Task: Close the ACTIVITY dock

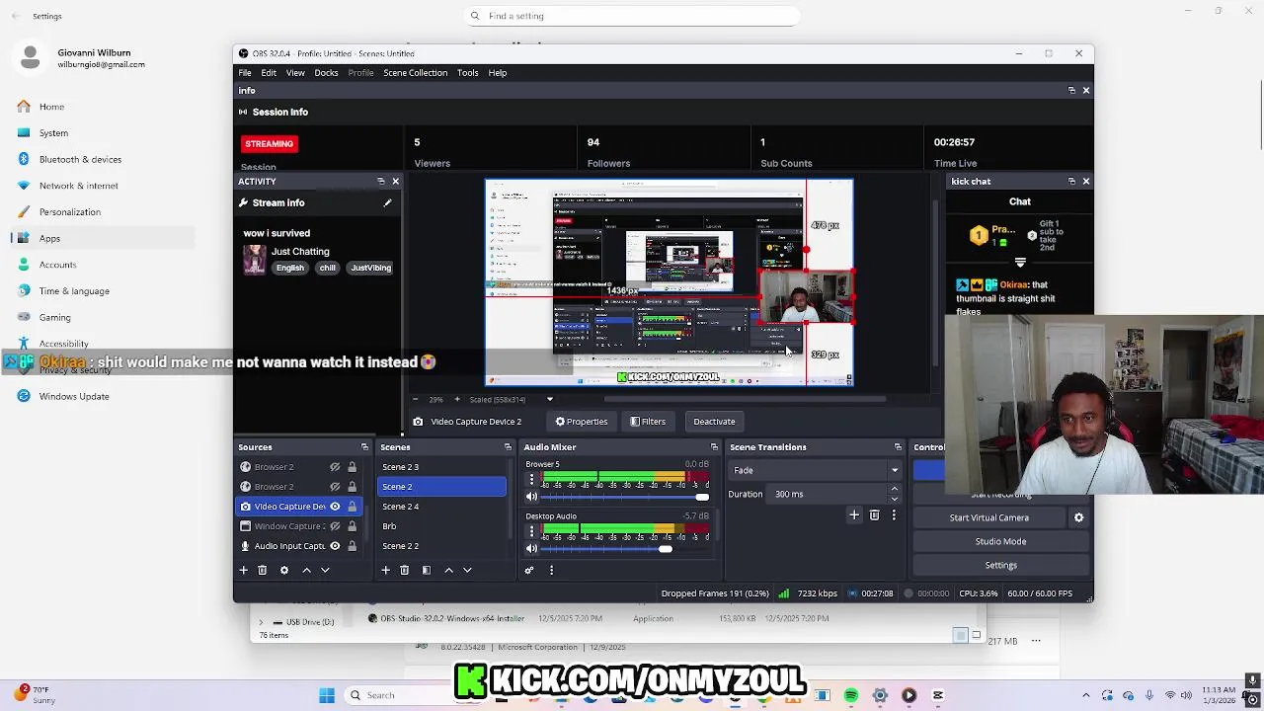Action: pyautogui.click(x=395, y=182)
